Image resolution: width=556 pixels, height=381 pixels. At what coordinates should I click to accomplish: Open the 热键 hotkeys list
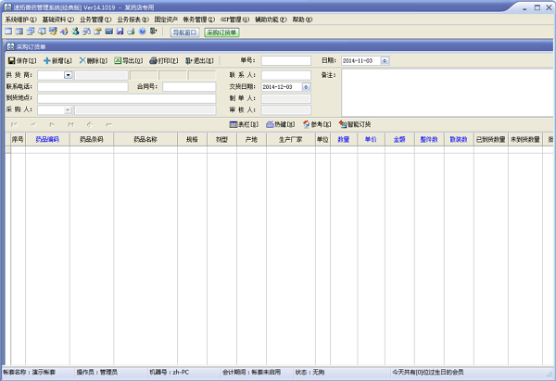pos(280,123)
